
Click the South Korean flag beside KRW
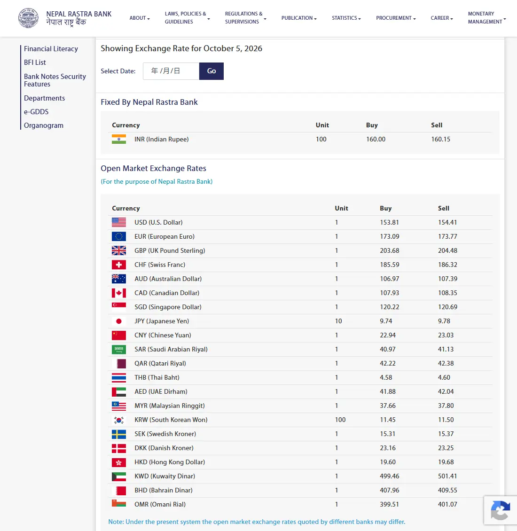(119, 420)
